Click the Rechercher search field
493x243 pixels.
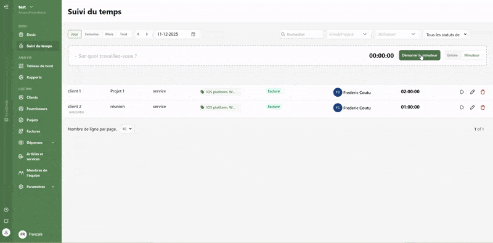302,35
